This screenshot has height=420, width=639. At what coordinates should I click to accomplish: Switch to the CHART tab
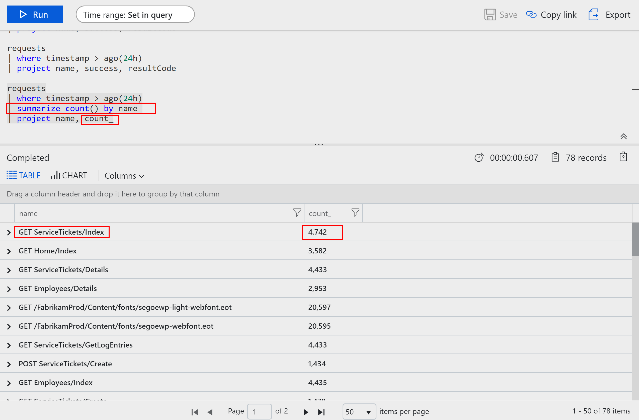coord(69,175)
